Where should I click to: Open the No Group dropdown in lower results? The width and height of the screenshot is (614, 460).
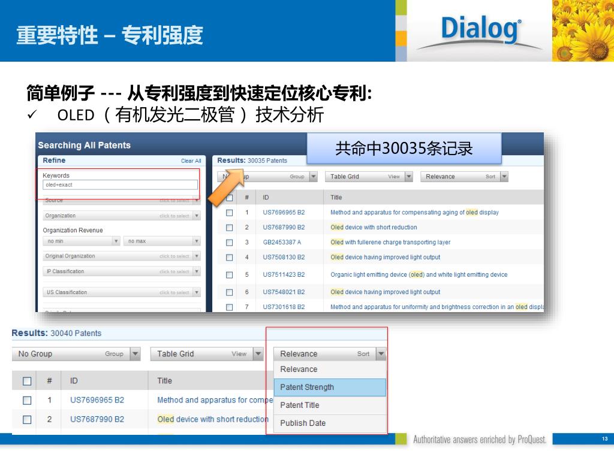coord(76,354)
